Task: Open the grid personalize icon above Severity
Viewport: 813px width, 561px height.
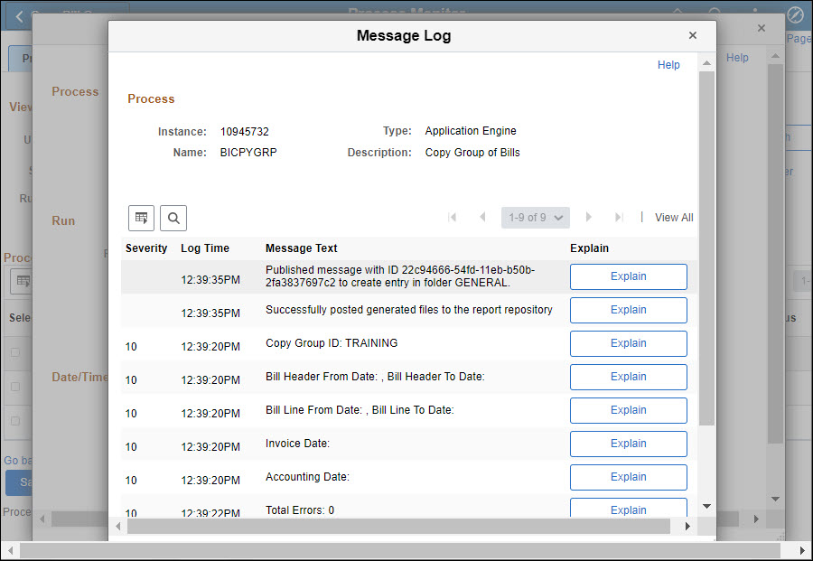Action: pos(142,218)
